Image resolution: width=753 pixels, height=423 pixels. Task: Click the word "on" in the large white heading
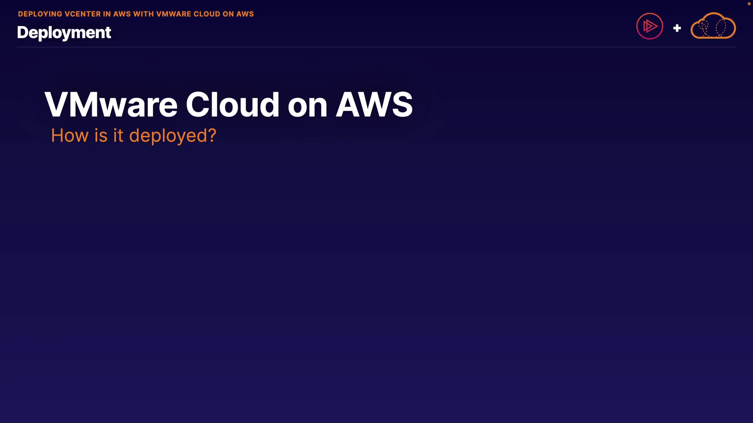(307, 105)
